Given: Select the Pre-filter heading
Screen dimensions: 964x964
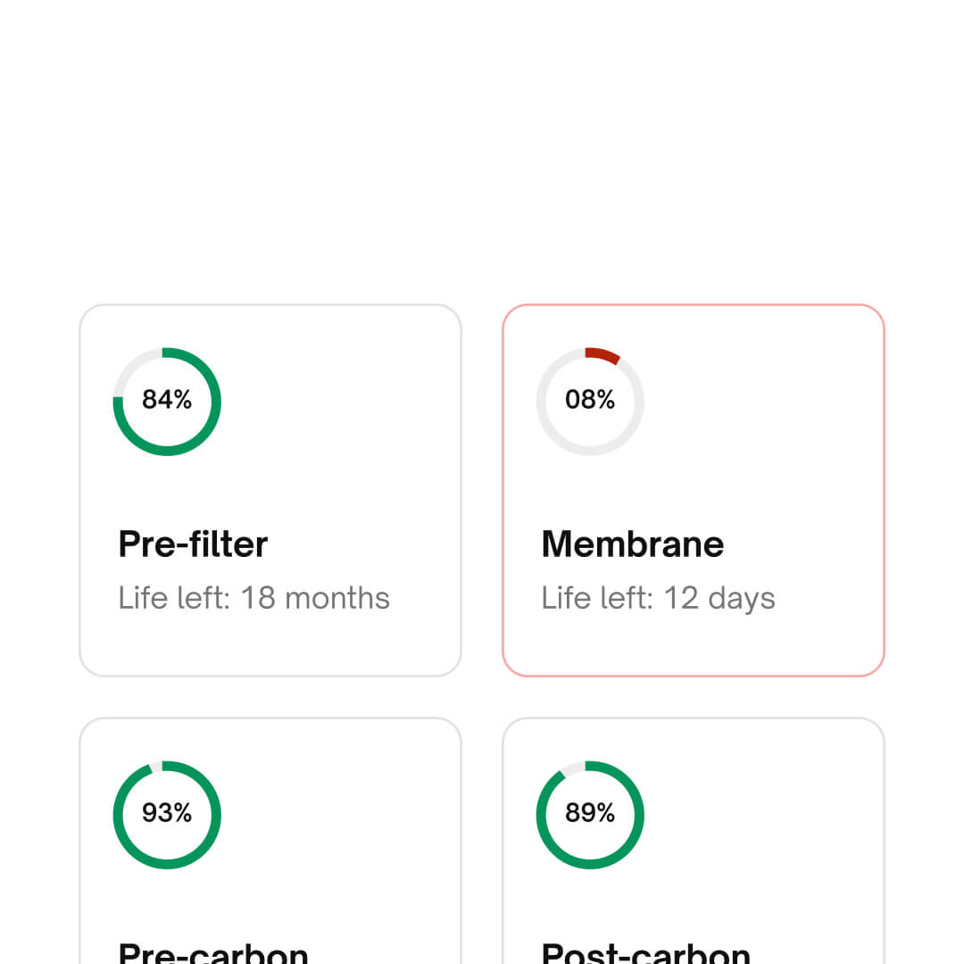Looking at the screenshot, I should click(193, 544).
